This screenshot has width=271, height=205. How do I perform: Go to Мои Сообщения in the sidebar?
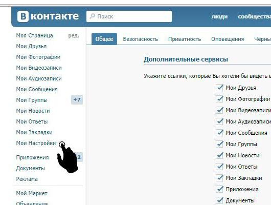click(x=37, y=89)
